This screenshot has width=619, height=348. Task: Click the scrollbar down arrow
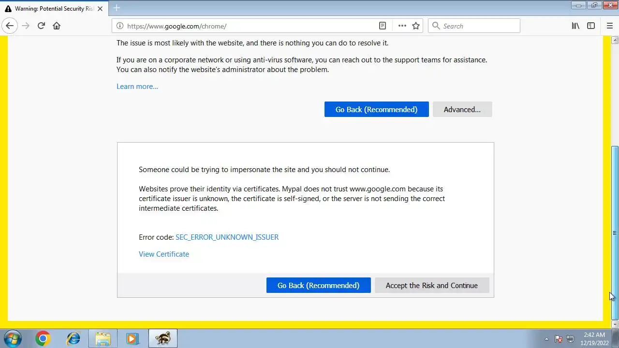pyautogui.click(x=615, y=324)
